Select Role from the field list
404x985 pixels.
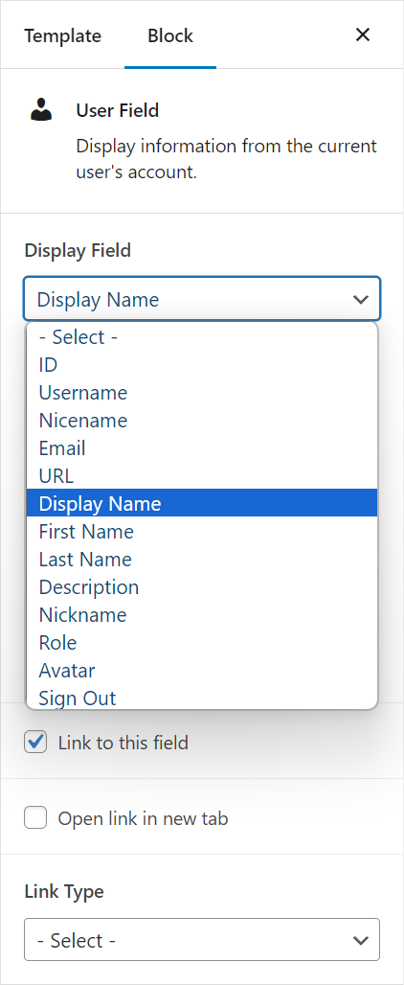[202, 643]
